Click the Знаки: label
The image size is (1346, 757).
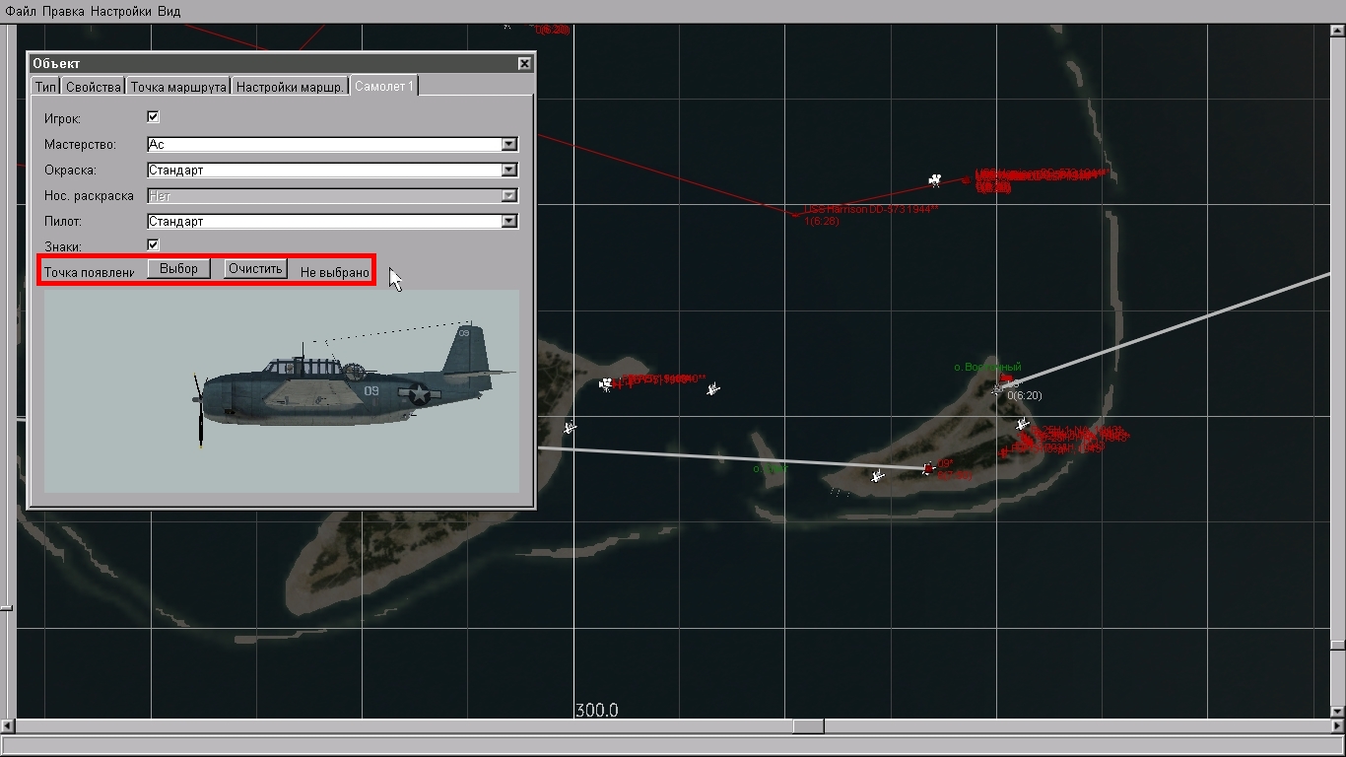click(63, 247)
